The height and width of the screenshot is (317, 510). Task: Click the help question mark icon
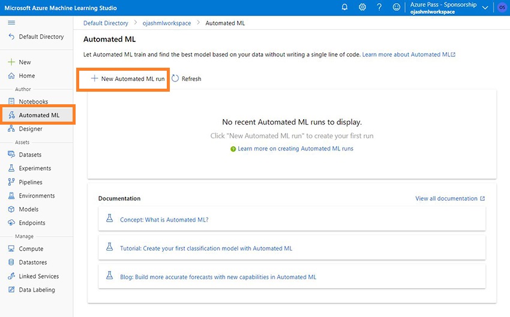(x=379, y=8)
